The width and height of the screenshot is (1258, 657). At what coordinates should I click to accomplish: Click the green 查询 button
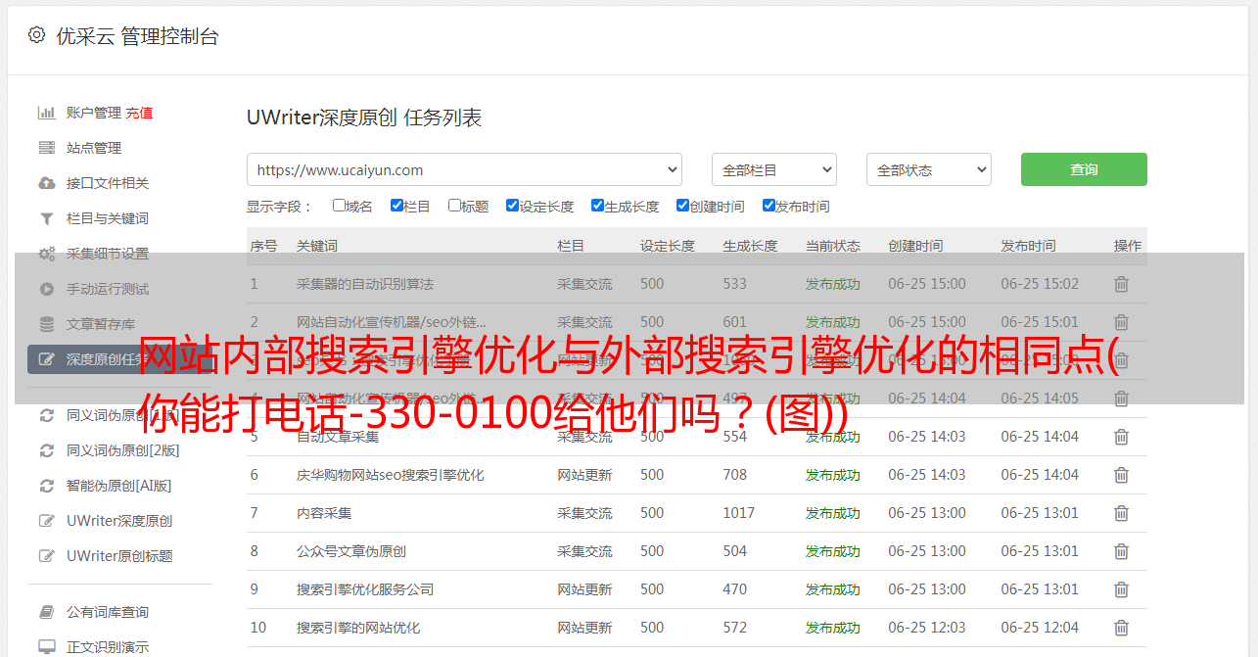[x=1084, y=169]
